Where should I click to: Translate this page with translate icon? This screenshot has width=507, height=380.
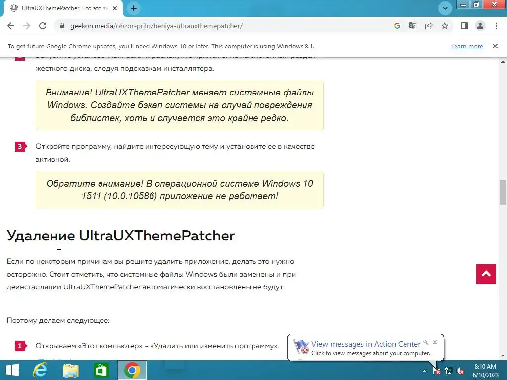pyautogui.click(x=413, y=26)
